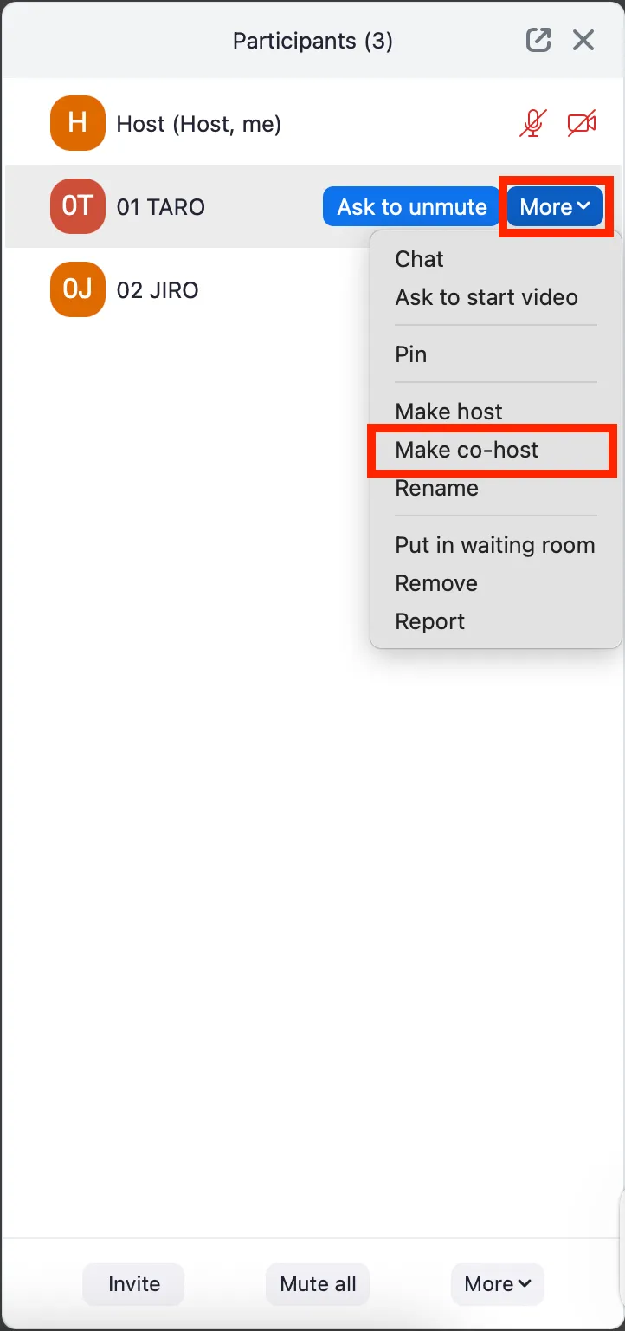The width and height of the screenshot is (625, 1331).
Task: Remove the participant using Remove option
Action: tap(436, 583)
